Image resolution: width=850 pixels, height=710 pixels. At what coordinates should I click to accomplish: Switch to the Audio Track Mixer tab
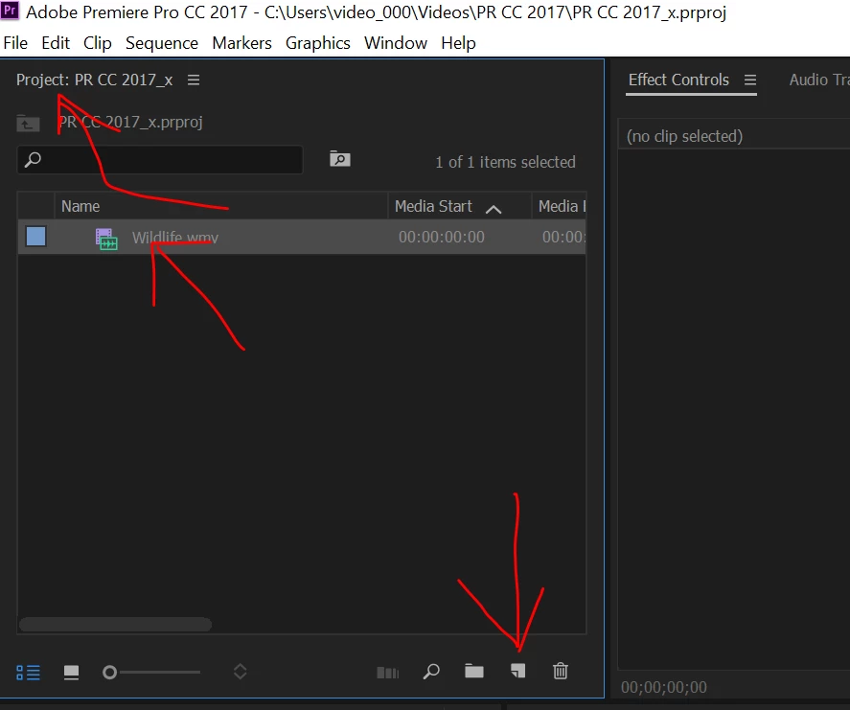pos(819,80)
